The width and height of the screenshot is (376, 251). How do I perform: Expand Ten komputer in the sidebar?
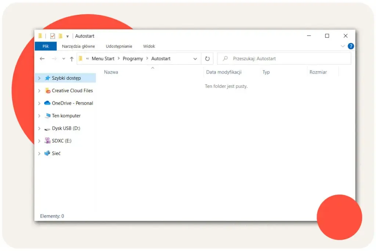click(x=39, y=116)
